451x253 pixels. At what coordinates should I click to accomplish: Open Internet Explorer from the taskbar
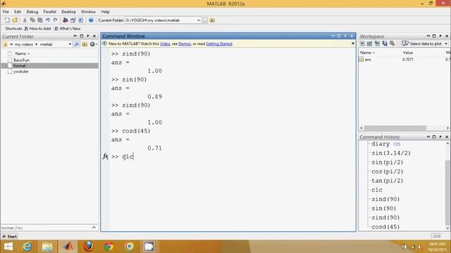click(27, 247)
